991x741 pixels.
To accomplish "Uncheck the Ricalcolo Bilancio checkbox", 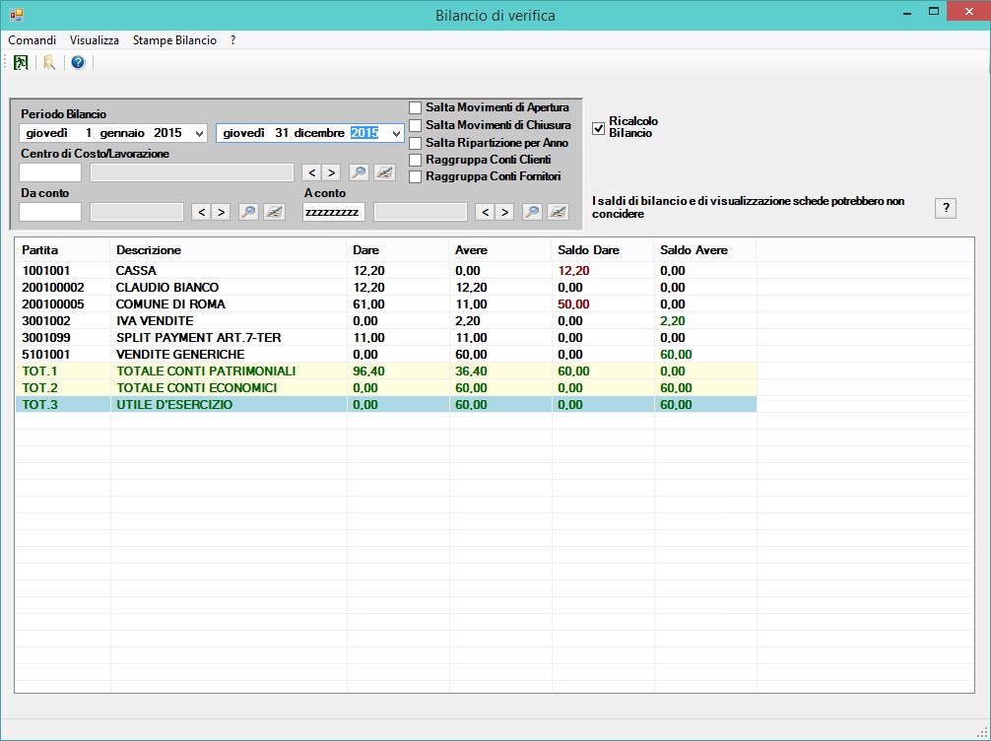I will pyautogui.click(x=598, y=128).
